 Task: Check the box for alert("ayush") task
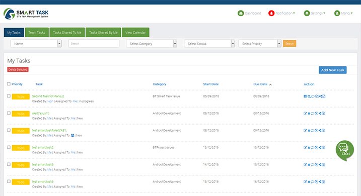pos(9,113)
